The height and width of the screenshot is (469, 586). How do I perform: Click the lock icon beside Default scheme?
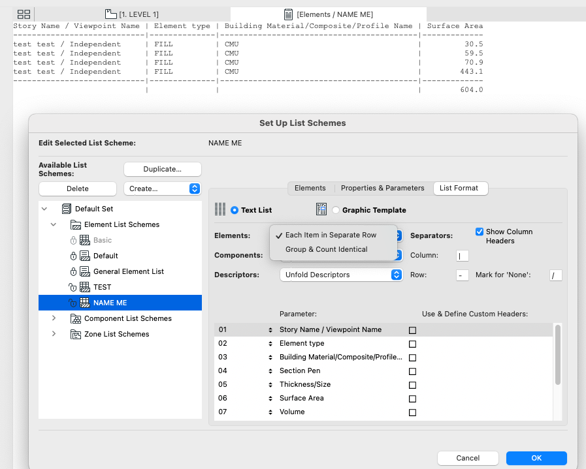[x=73, y=256]
